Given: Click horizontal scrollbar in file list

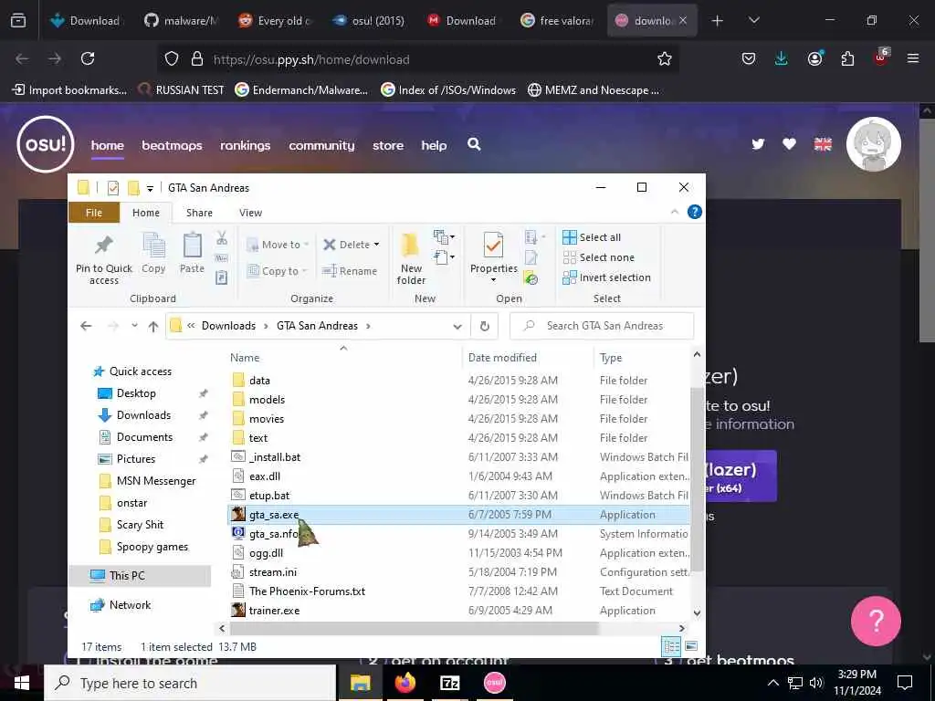Looking at the screenshot, I should [x=414, y=628].
